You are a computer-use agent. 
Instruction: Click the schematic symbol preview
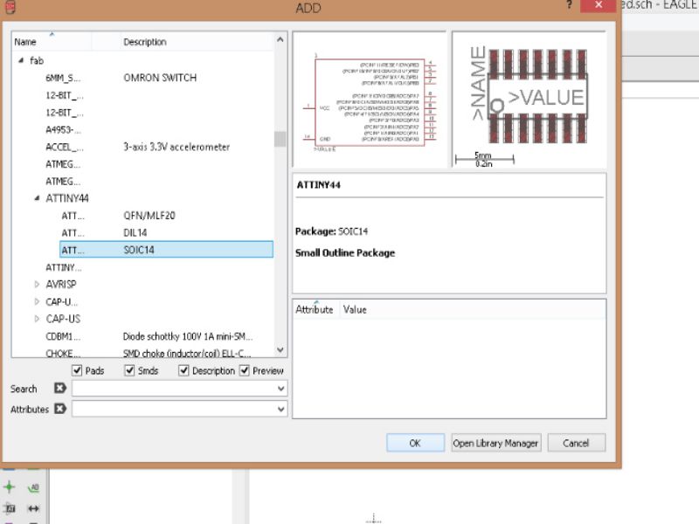pyautogui.click(x=369, y=100)
